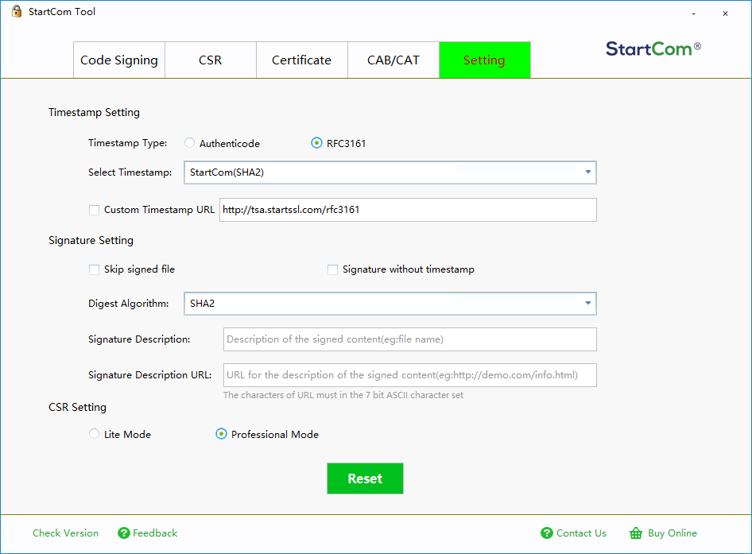Enable the Custom Timestamp URL checkbox
Screen dimensions: 752x554
click(94, 210)
